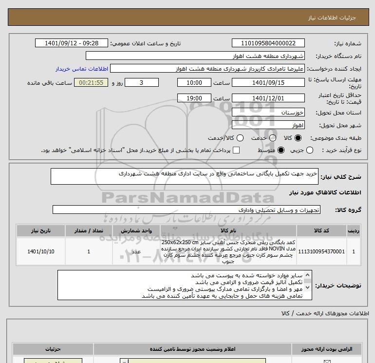Click the goods code 1113100954370001 cell

[x=321, y=251]
